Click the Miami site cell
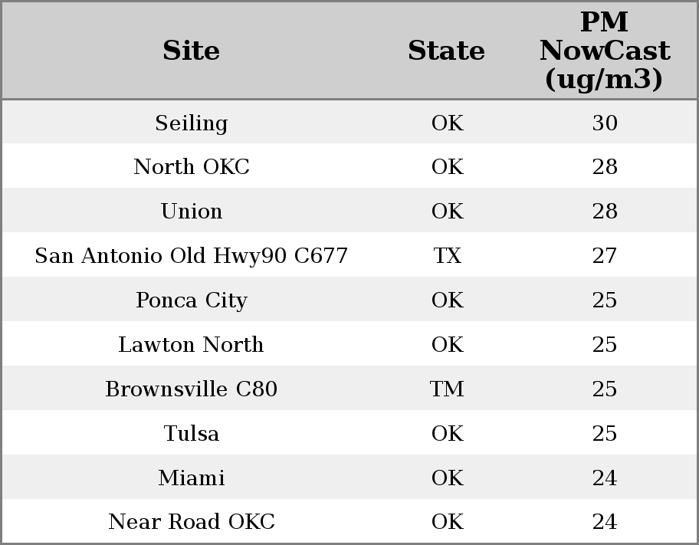This screenshot has width=699, height=545. click(x=192, y=478)
